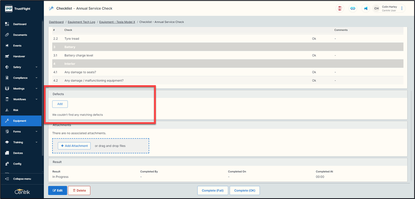This screenshot has width=415, height=199.
Task: Click the Complete (Fail) button
Action: coord(212,190)
